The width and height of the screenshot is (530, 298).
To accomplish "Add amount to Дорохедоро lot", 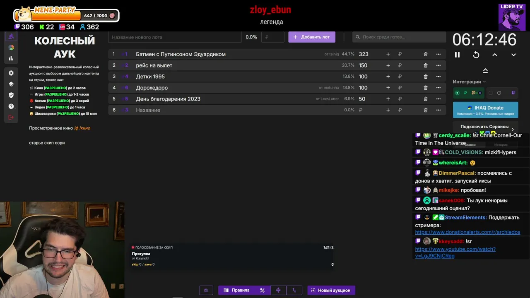I will point(388,88).
